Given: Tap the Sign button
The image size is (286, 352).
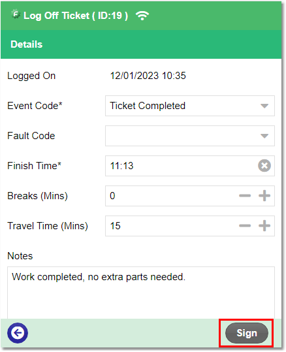Looking at the screenshot, I should point(246,333).
